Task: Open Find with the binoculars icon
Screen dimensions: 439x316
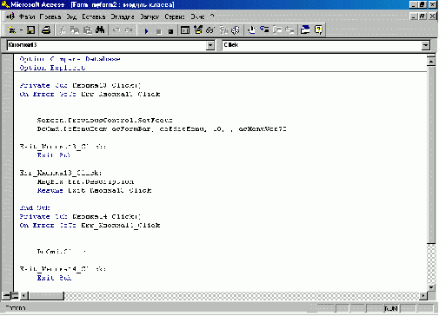Action: (100, 30)
